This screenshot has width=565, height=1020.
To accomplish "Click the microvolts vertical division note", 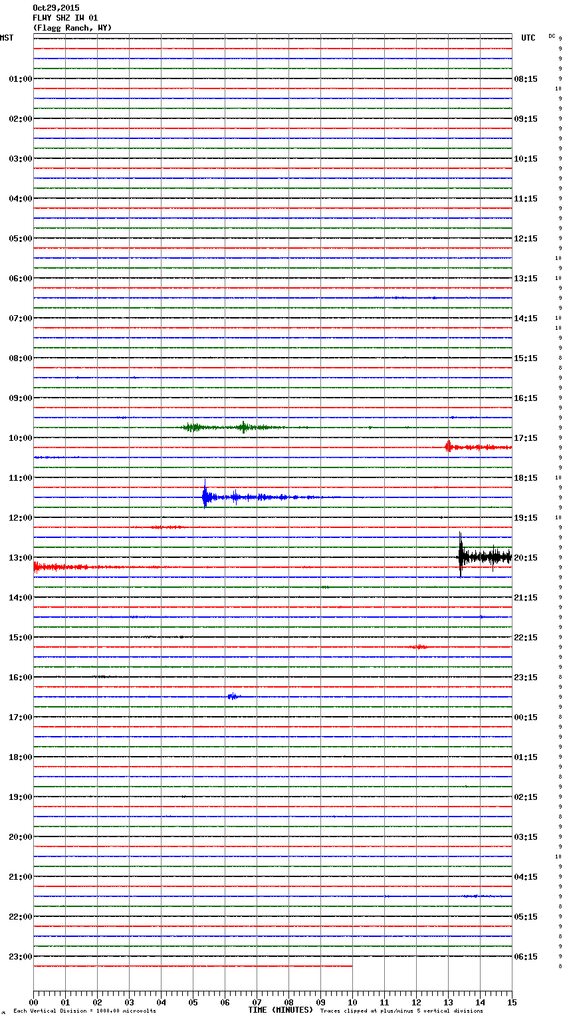I will click(x=84, y=1011).
